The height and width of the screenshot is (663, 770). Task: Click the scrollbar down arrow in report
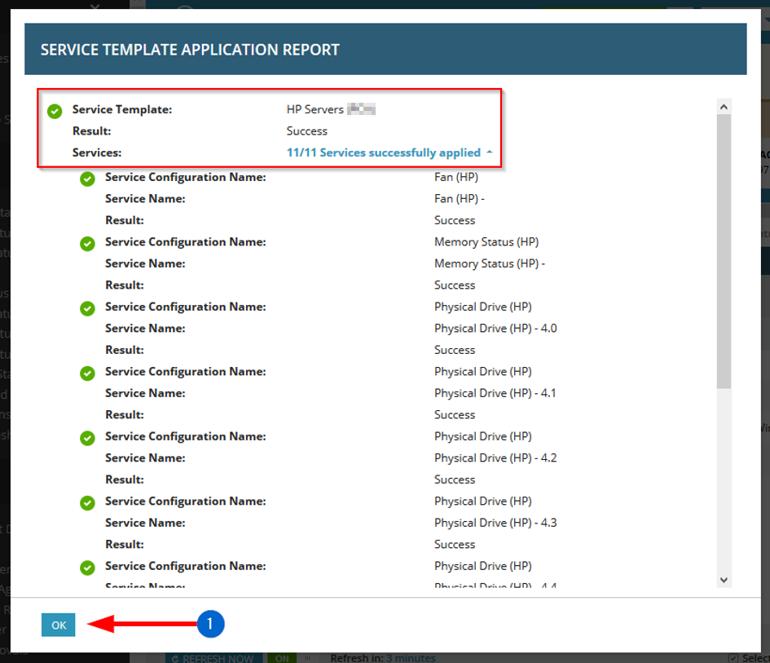pos(724,580)
